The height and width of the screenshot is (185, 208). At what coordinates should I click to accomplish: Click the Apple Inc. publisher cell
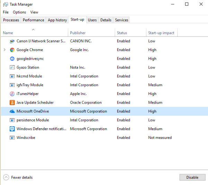(x=78, y=94)
